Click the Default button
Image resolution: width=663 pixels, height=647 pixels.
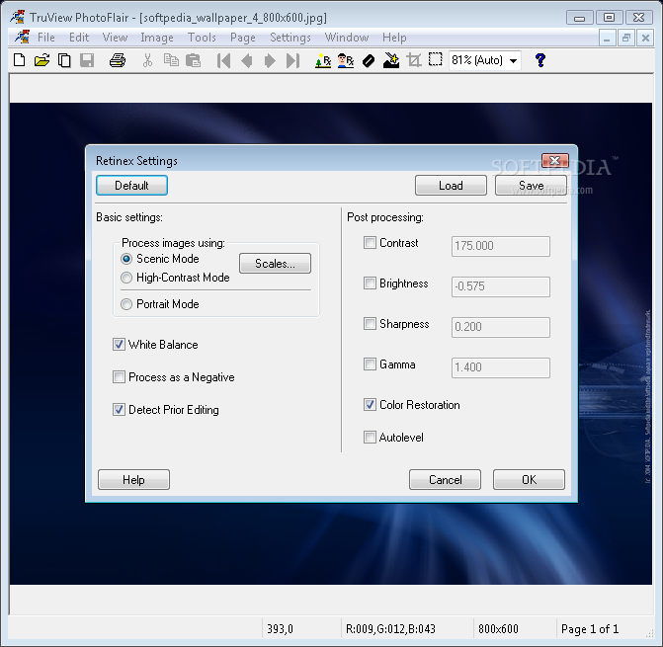pyautogui.click(x=131, y=186)
